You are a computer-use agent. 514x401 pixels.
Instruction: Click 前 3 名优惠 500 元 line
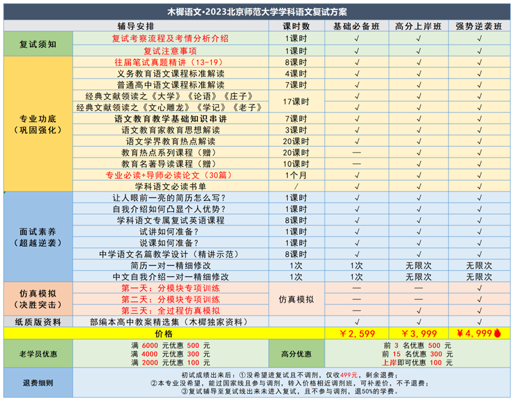point(417,345)
